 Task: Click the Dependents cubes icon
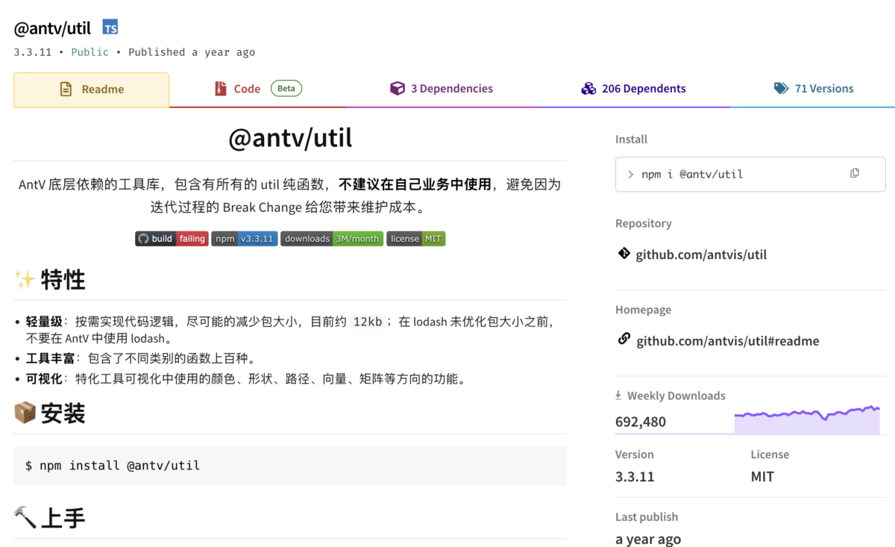[589, 88]
